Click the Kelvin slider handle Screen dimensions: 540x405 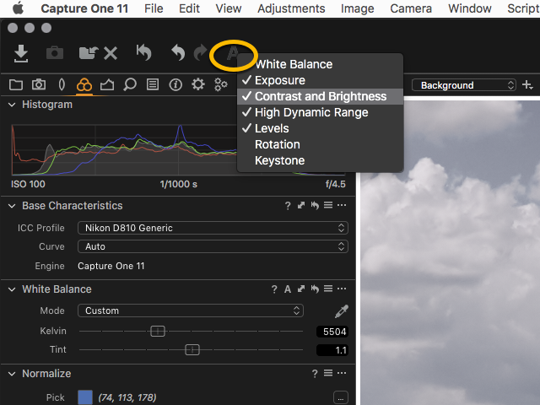[x=158, y=332]
